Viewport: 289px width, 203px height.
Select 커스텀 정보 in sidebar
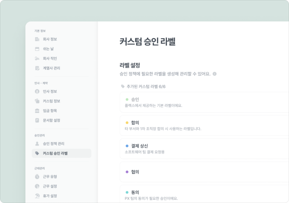62,101
